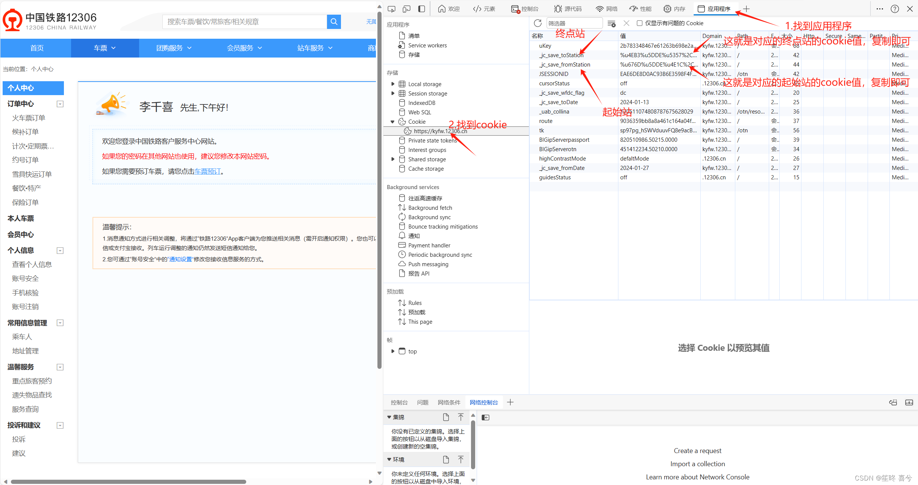Enable 仅显示有问题的 Cookie checkbox
This screenshot has height=485, width=918.
639,23
